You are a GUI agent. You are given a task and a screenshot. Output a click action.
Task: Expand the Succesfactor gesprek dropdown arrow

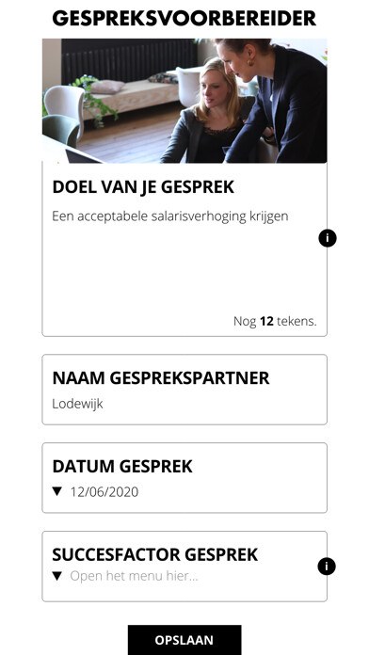[57, 576]
